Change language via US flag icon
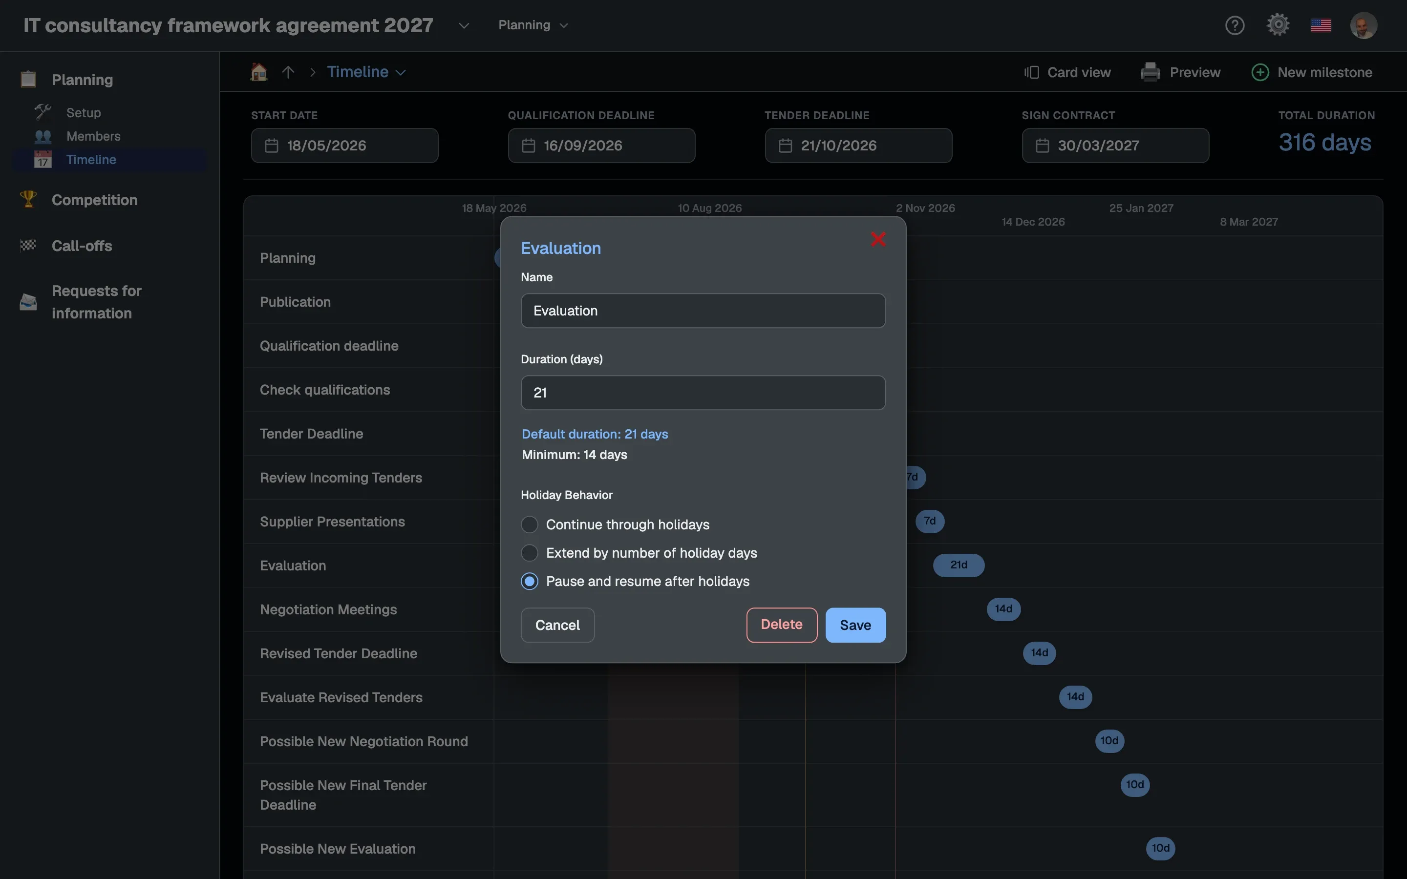1407x879 pixels. tap(1321, 25)
